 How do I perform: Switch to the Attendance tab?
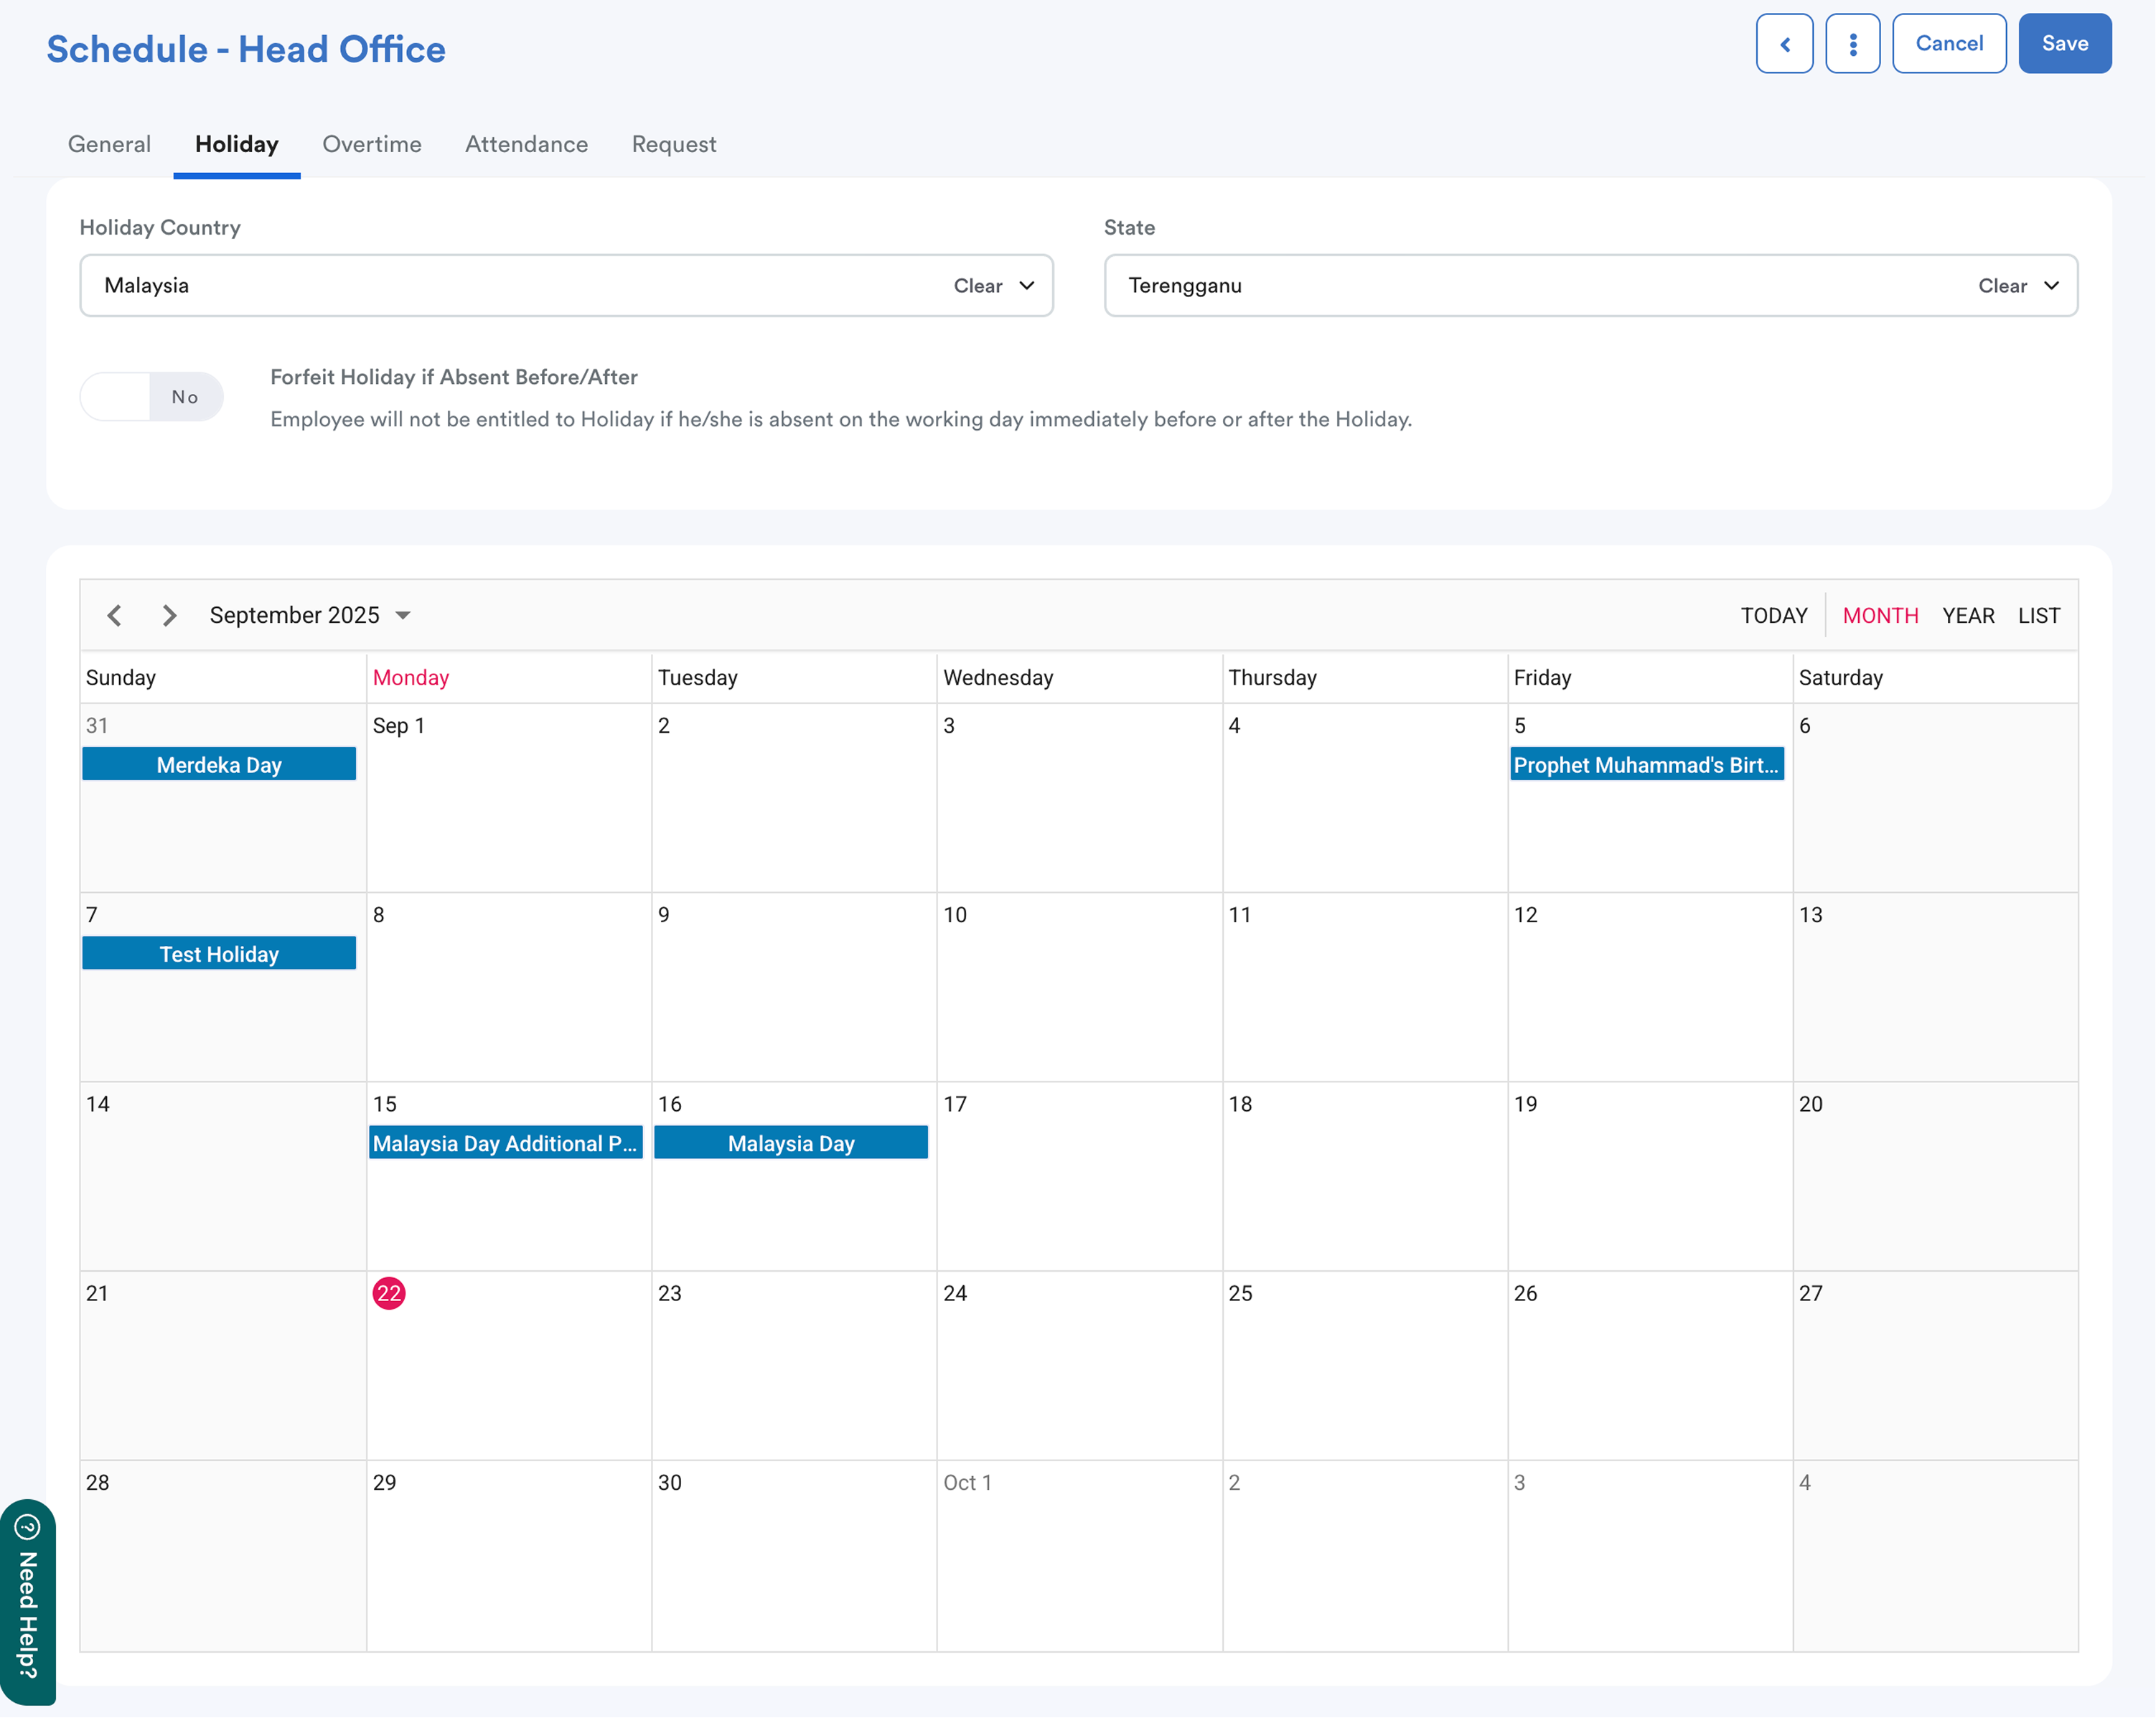[526, 144]
